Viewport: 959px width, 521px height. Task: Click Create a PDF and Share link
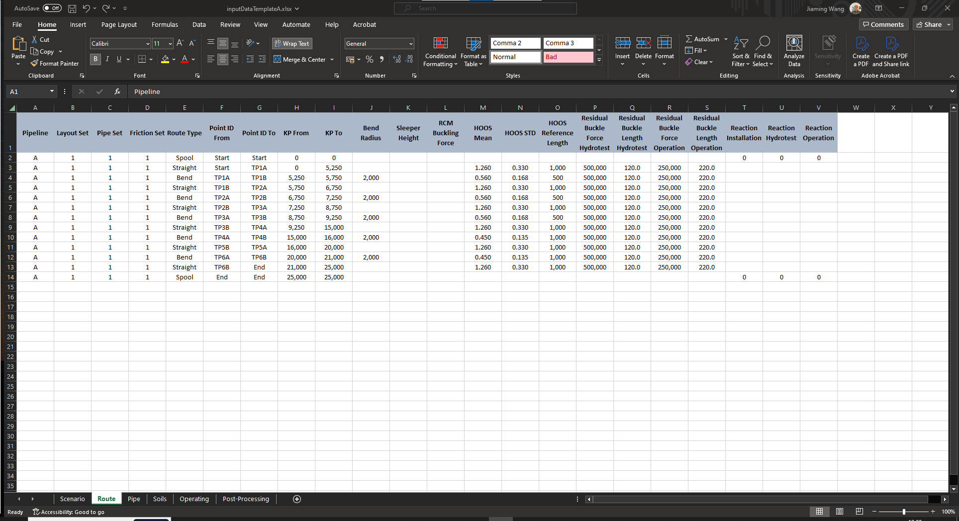891,52
